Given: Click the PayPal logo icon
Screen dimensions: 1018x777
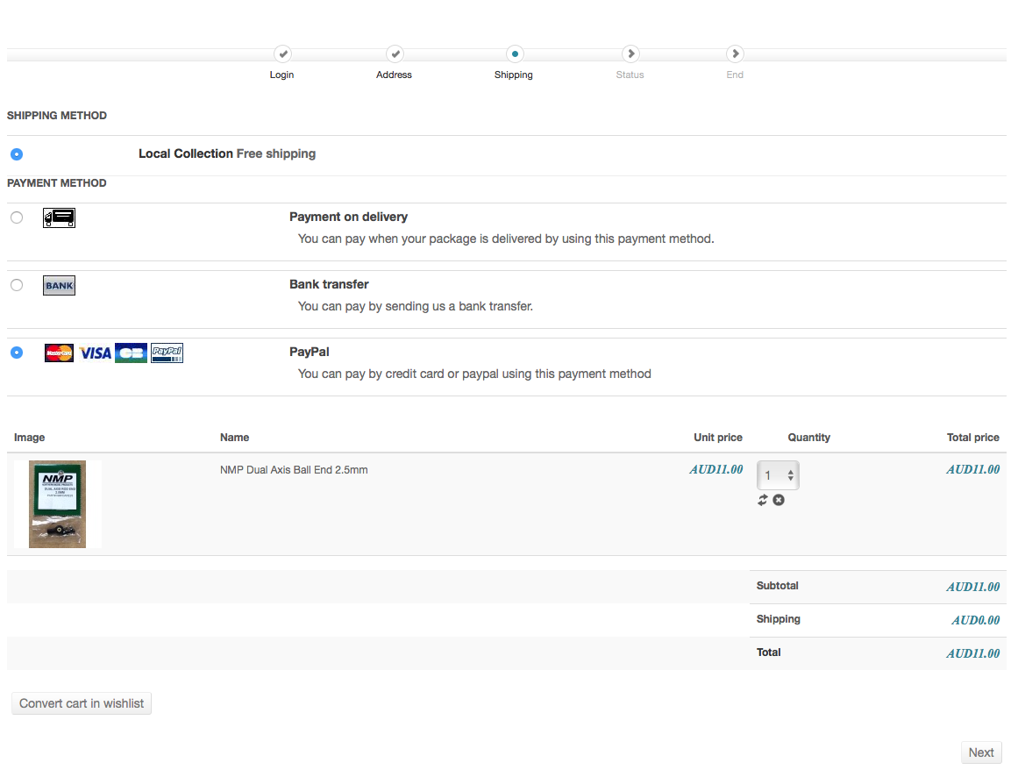Looking at the screenshot, I should pyautogui.click(x=167, y=353).
